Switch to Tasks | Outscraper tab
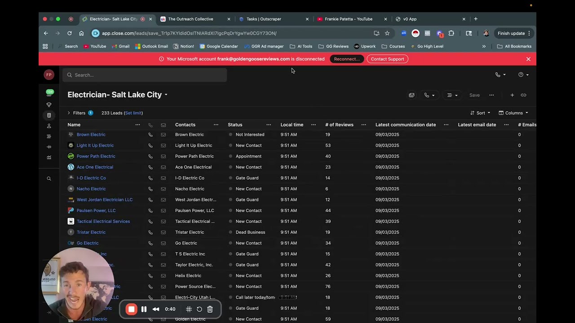Screen dimensions: 575x323 click(x=273, y=19)
